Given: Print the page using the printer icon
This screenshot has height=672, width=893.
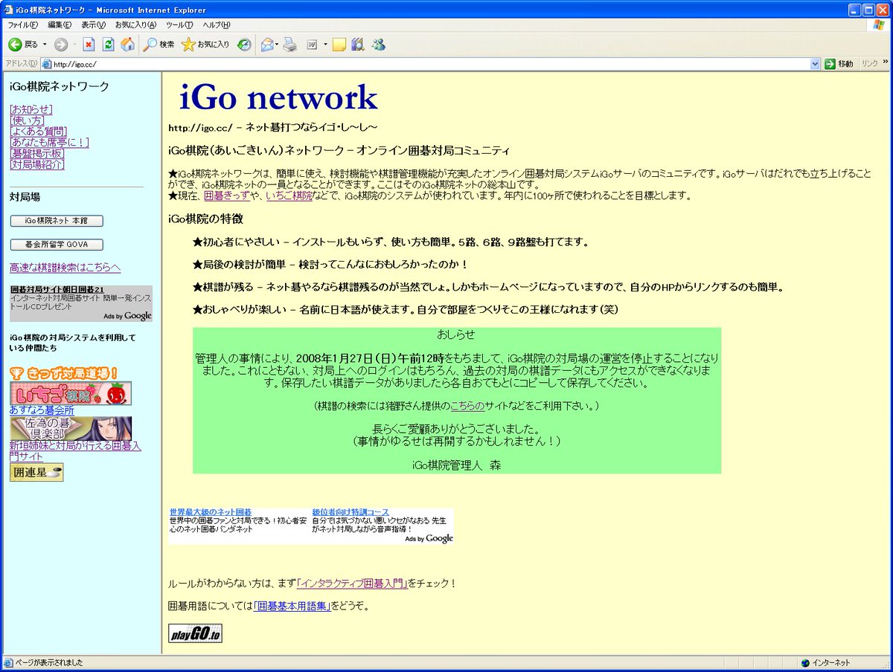Looking at the screenshot, I should coord(290,45).
